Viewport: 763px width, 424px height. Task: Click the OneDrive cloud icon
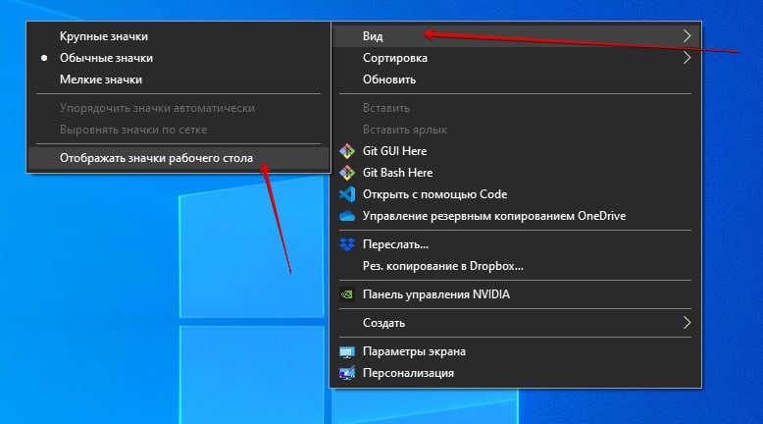click(x=347, y=216)
